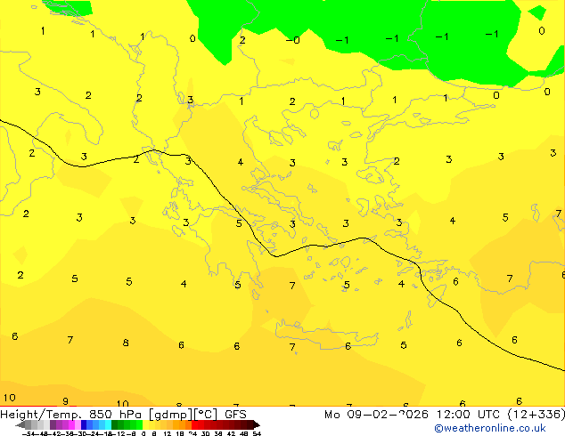
Task: Click the '12' legend scale label
Action: (167, 433)
